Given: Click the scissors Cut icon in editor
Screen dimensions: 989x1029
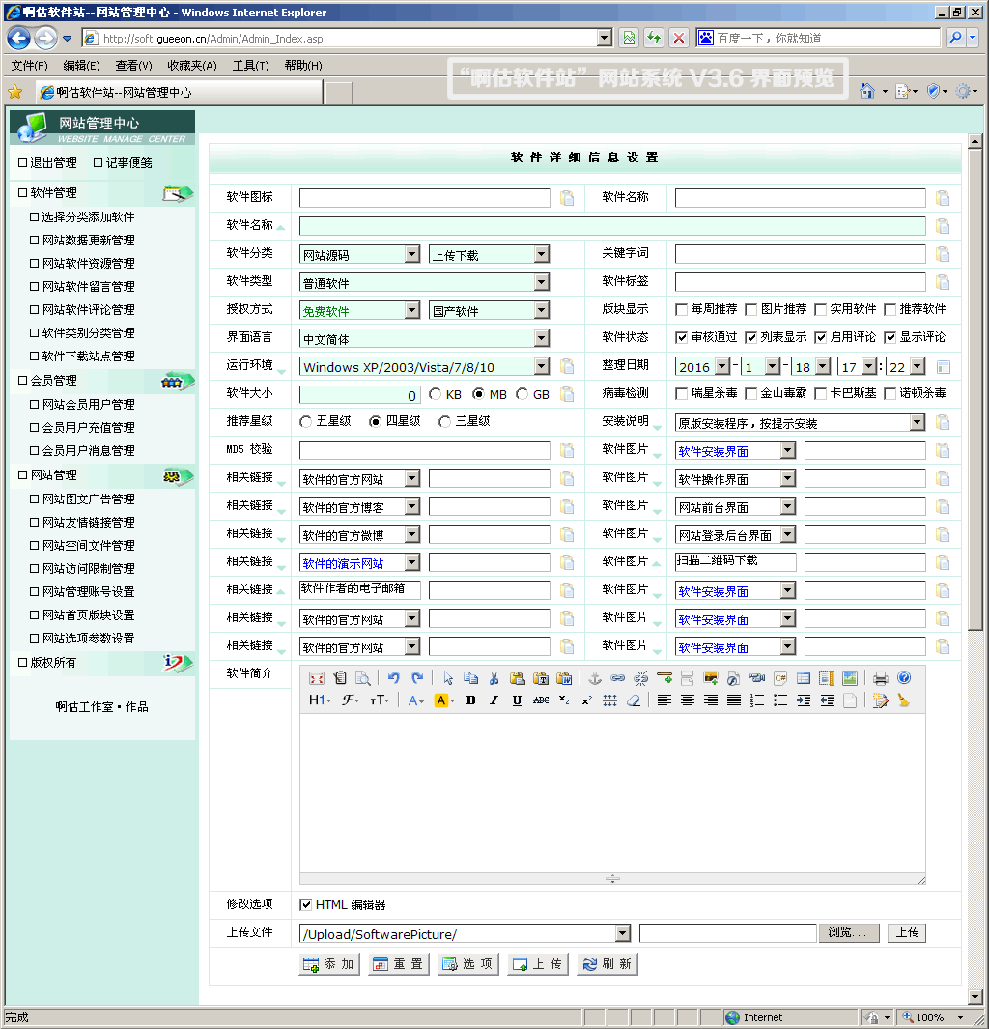Looking at the screenshot, I should tap(494, 678).
